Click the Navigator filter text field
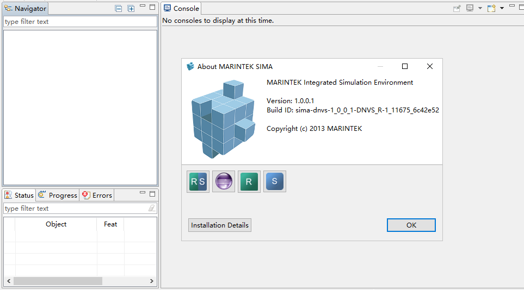524x290 pixels. pos(79,22)
